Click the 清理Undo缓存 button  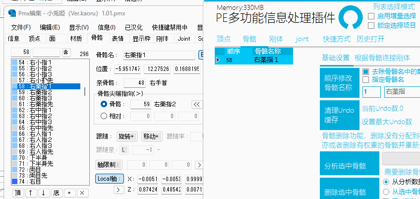(338, 115)
